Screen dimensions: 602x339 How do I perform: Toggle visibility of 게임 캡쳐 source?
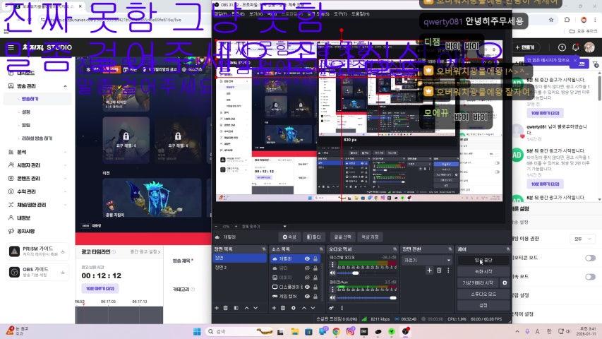(308, 296)
